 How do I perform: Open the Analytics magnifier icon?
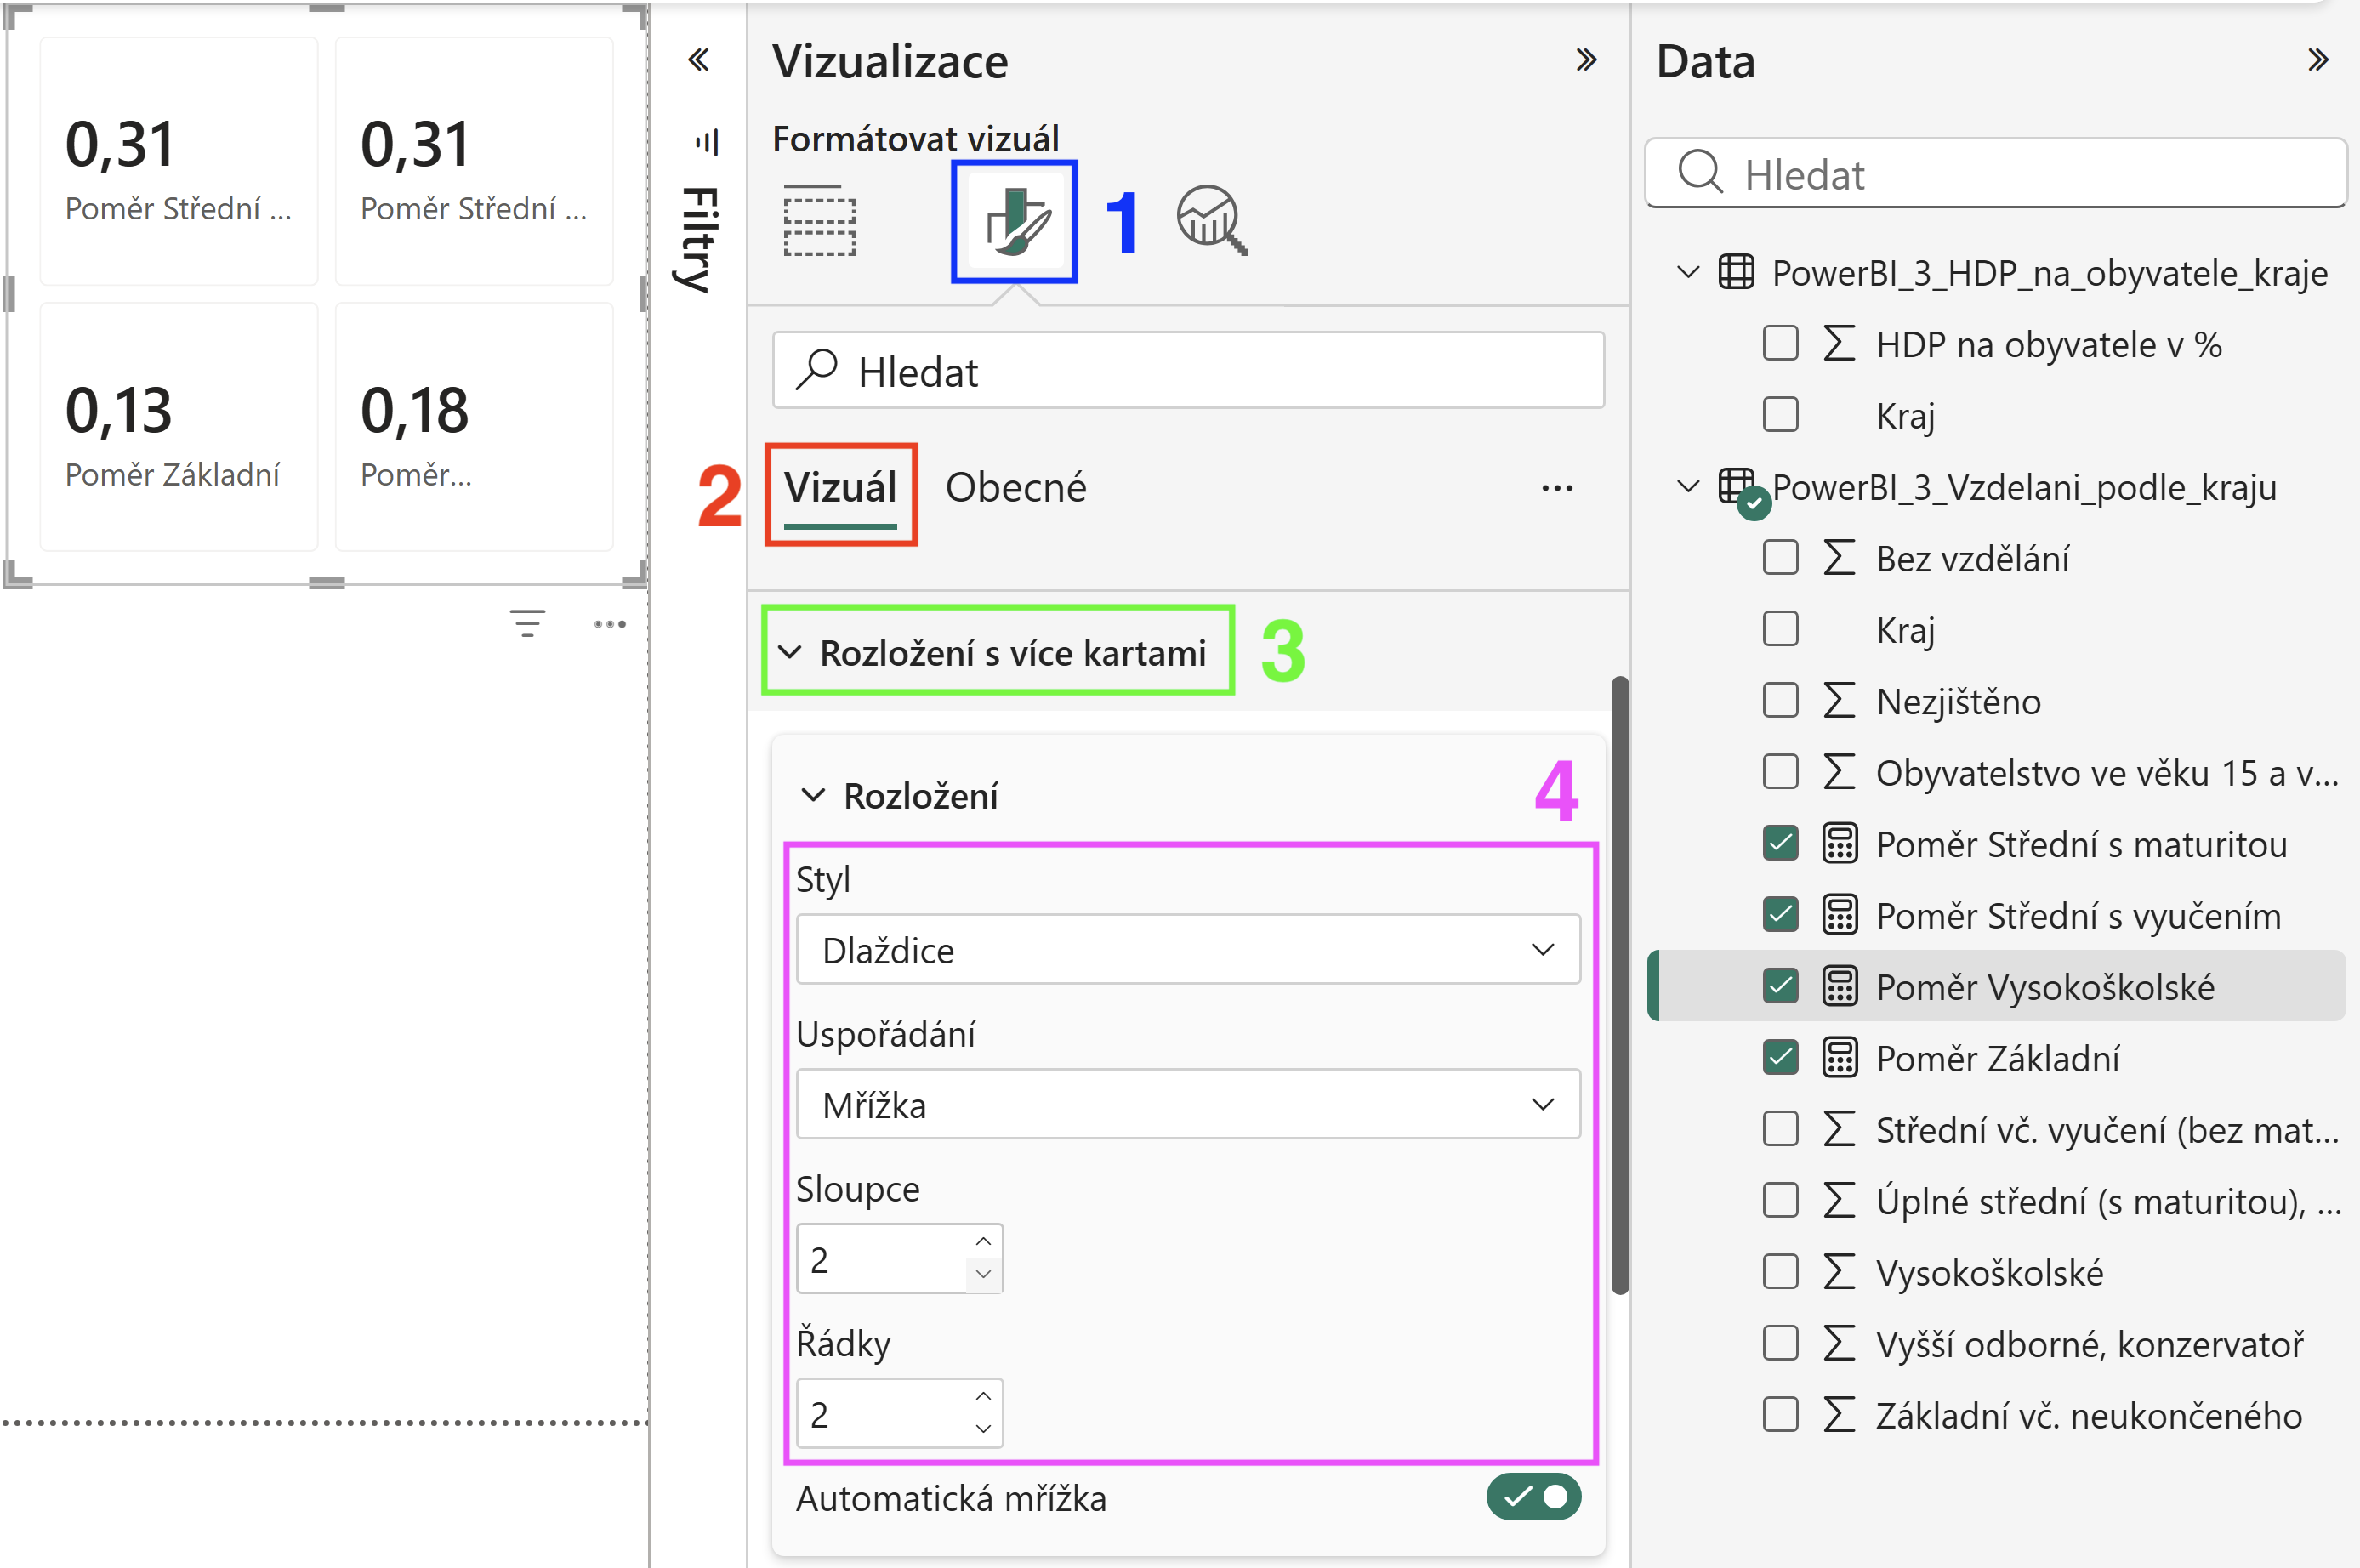(1211, 221)
